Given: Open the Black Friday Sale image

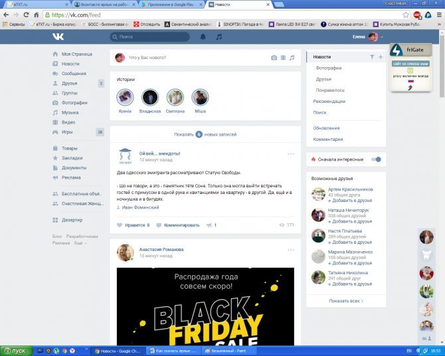Looking at the screenshot, I should tap(205, 306).
